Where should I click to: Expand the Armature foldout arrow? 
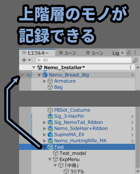44,81
